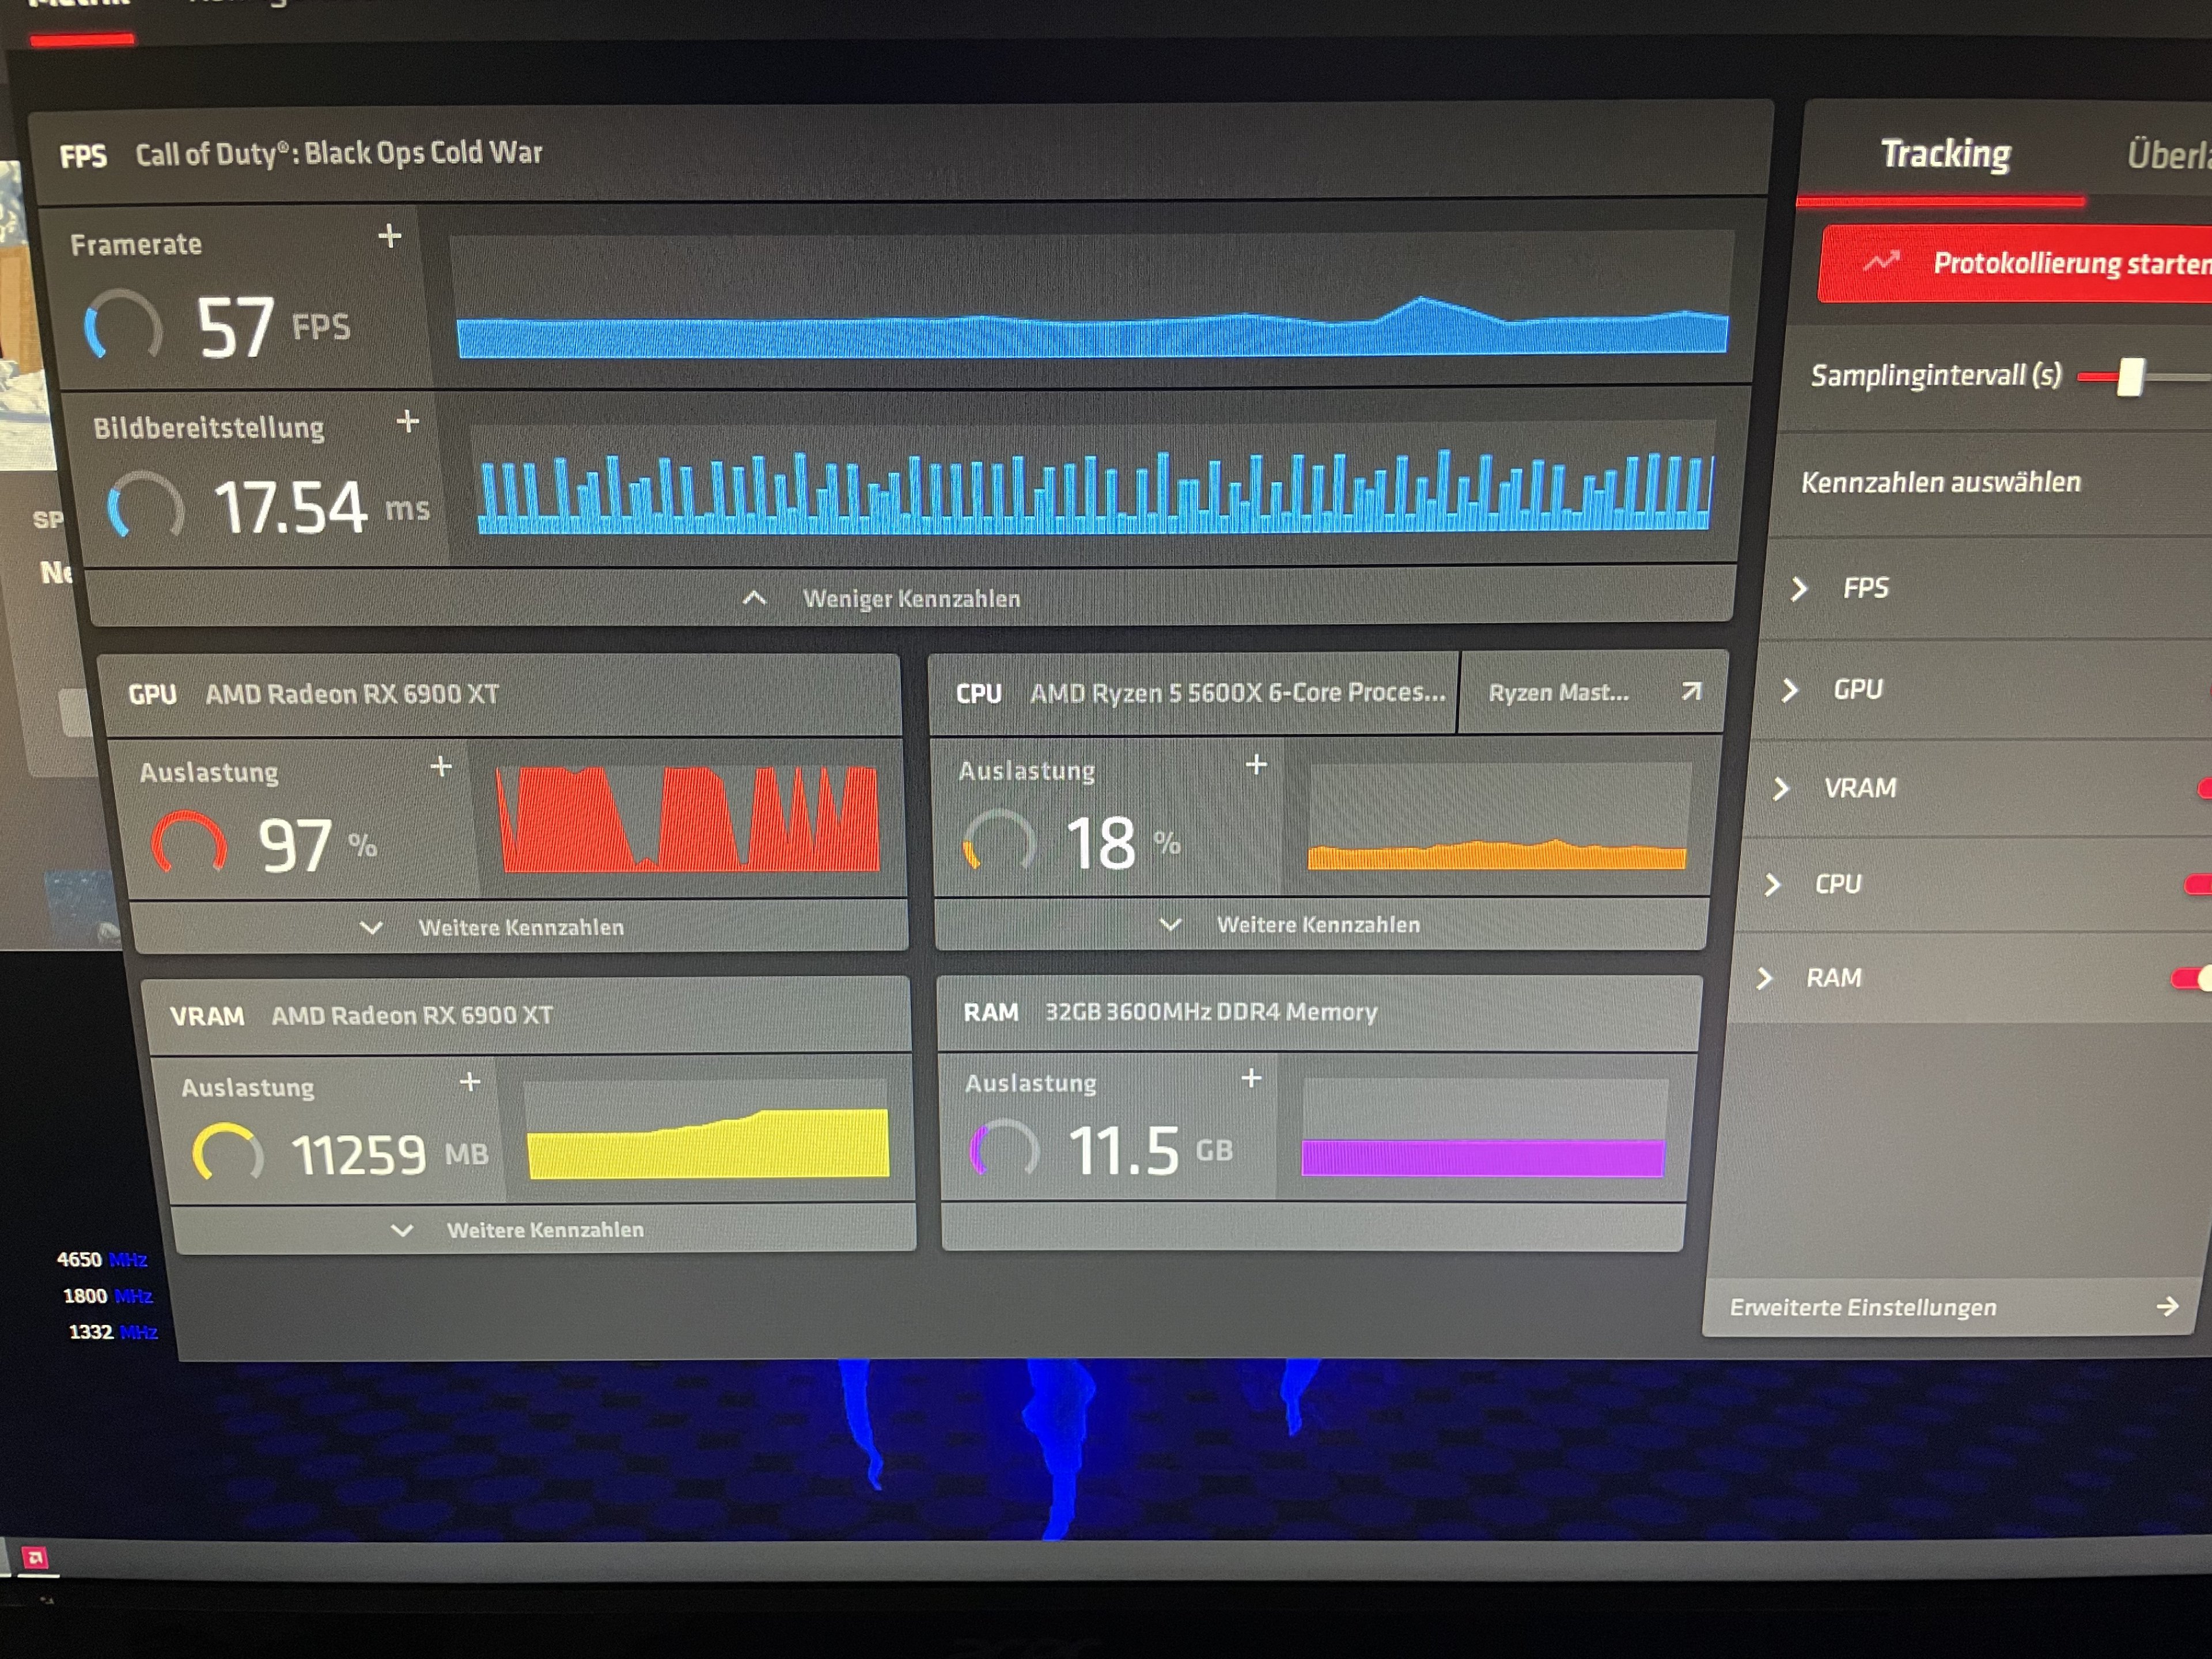Switch to the Tracking tab
This screenshot has width=2212, height=1659.
(x=1945, y=155)
